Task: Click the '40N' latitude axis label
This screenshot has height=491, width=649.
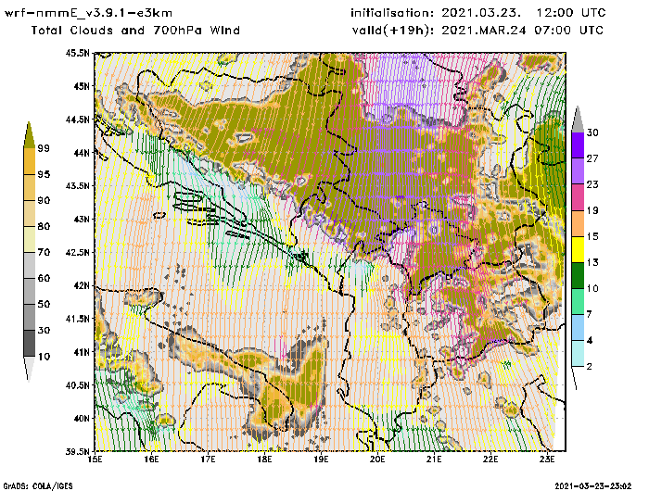Action: pos(82,418)
